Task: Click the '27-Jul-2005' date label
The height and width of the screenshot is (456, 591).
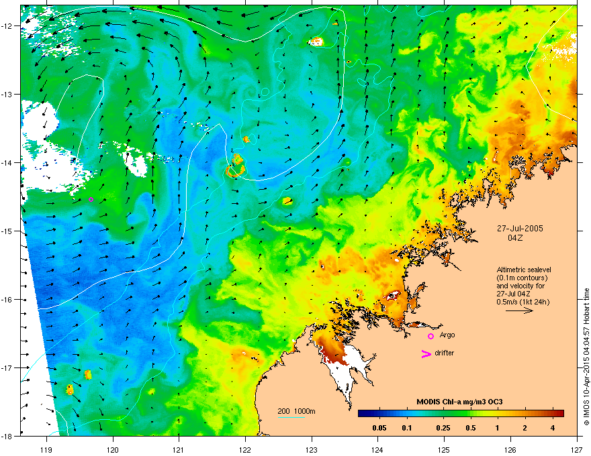Action: [520, 229]
